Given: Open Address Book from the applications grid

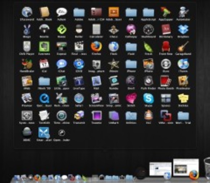Looking at the screenshot, I should pyautogui.click(x=44, y=12).
